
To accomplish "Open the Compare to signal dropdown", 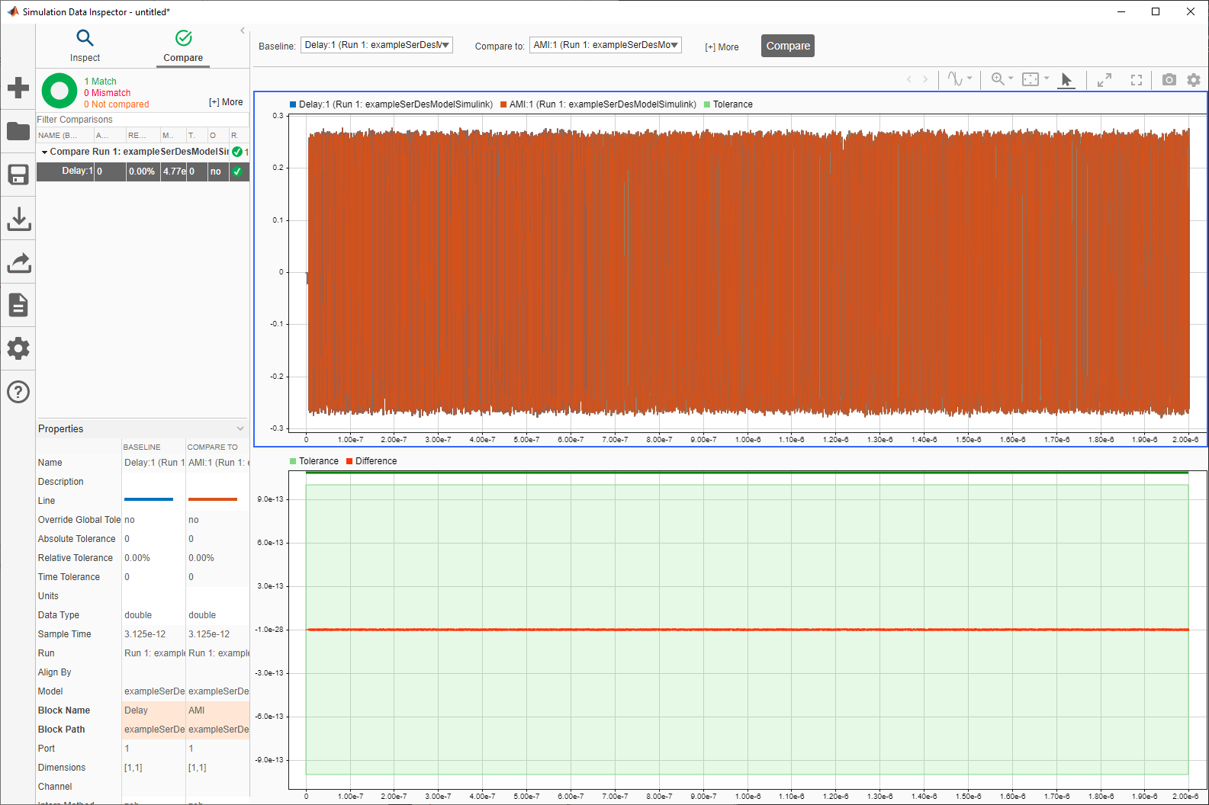I will tap(605, 45).
